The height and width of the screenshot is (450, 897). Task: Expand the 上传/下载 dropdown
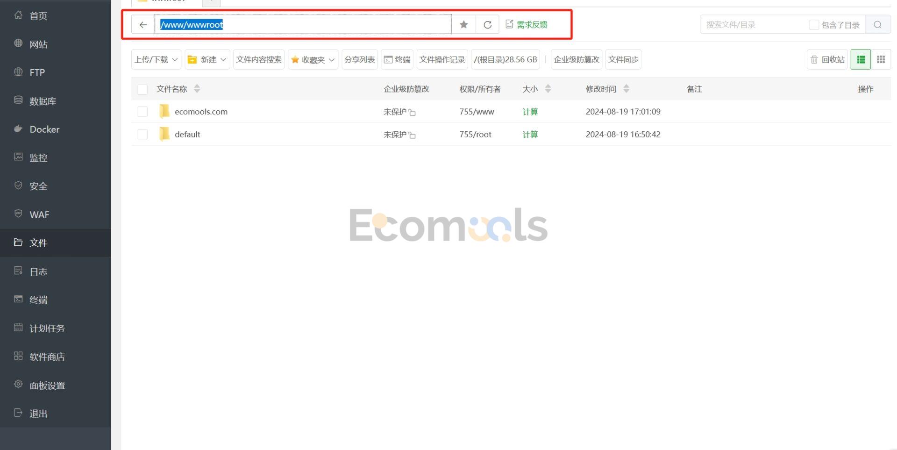(156, 59)
